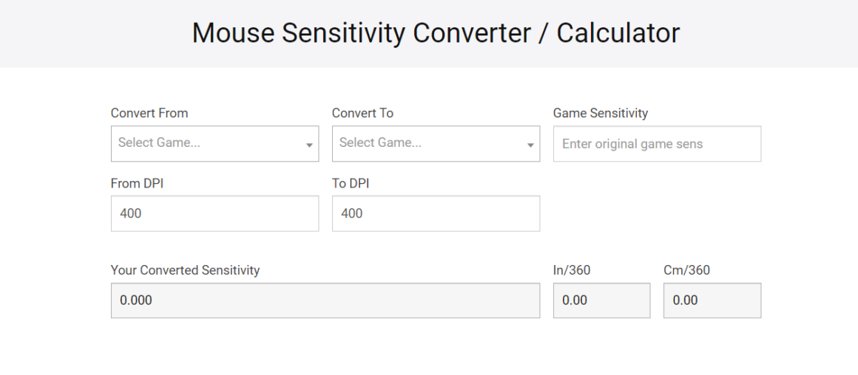This screenshot has width=858, height=375.
Task: Click the From DPI input box
Action: (214, 213)
